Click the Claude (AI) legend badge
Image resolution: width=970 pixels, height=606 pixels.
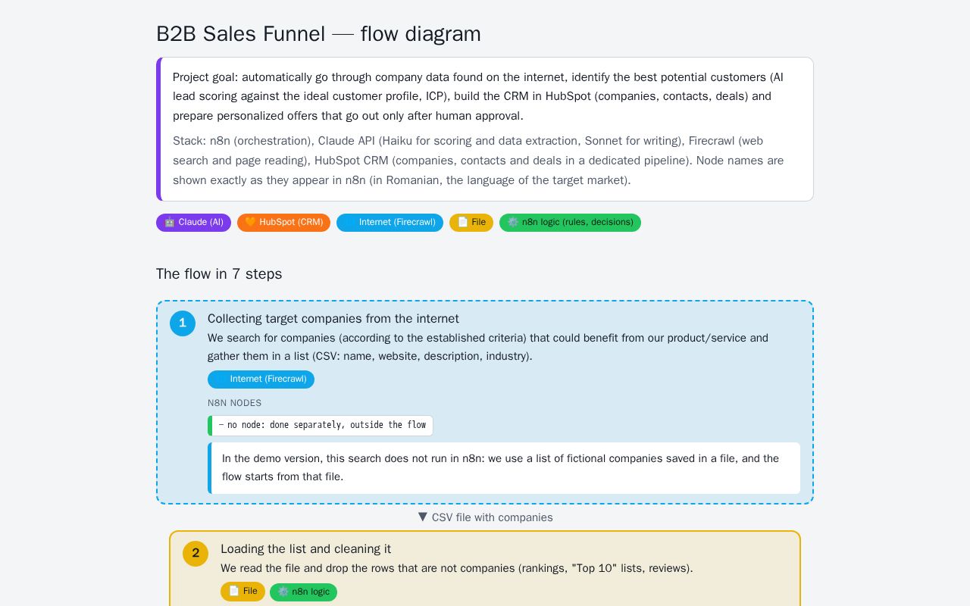tap(193, 223)
